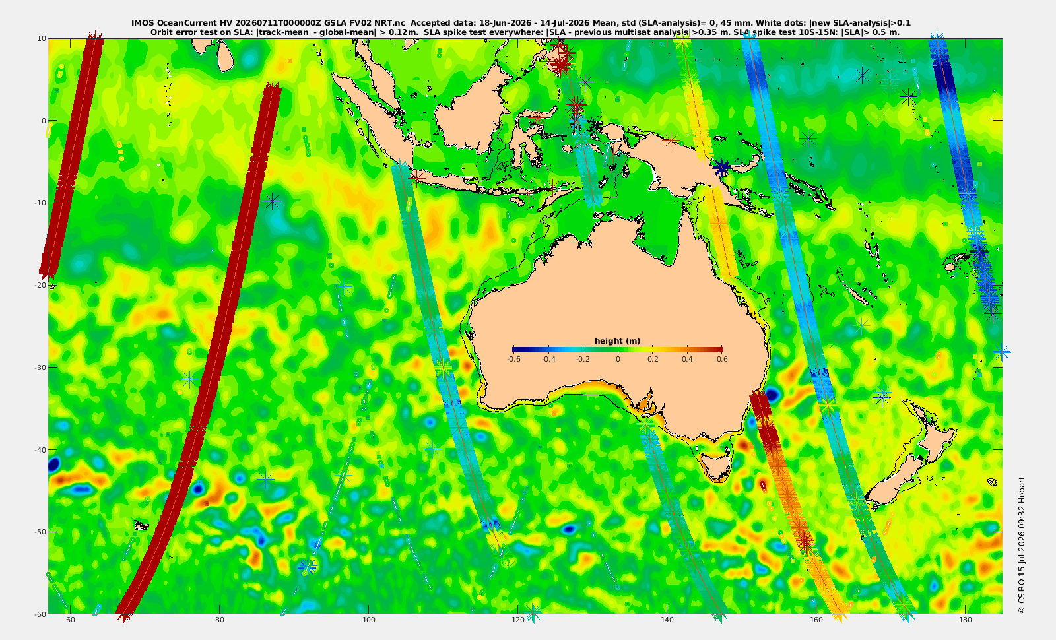Click the 'IMOS OceanCurrent HV' title line
The image size is (1056, 640).
coord(521,23)
